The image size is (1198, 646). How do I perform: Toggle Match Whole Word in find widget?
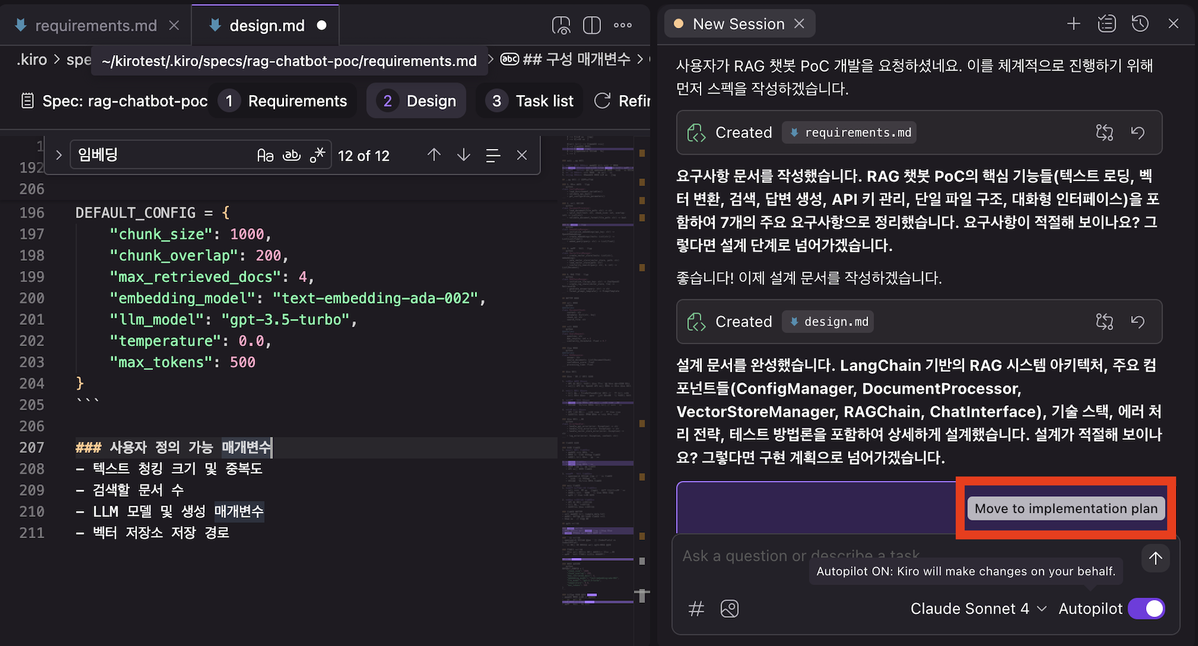(292, 155)
